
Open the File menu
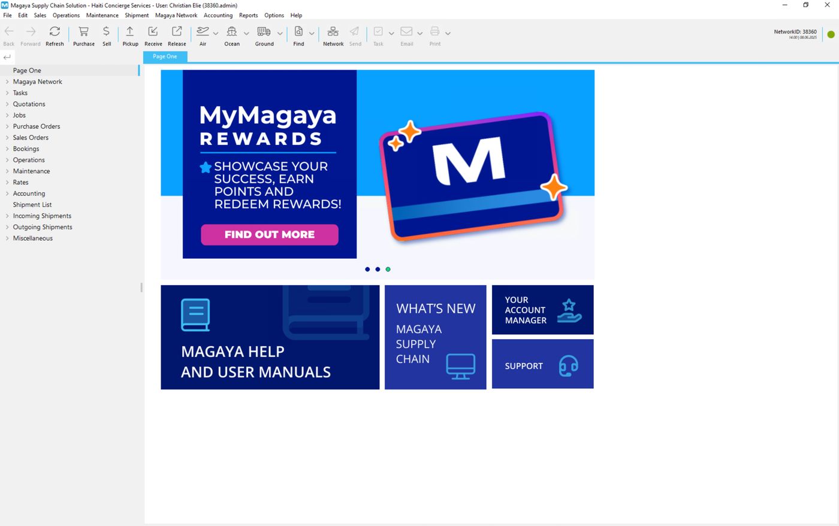pos(7,16)
